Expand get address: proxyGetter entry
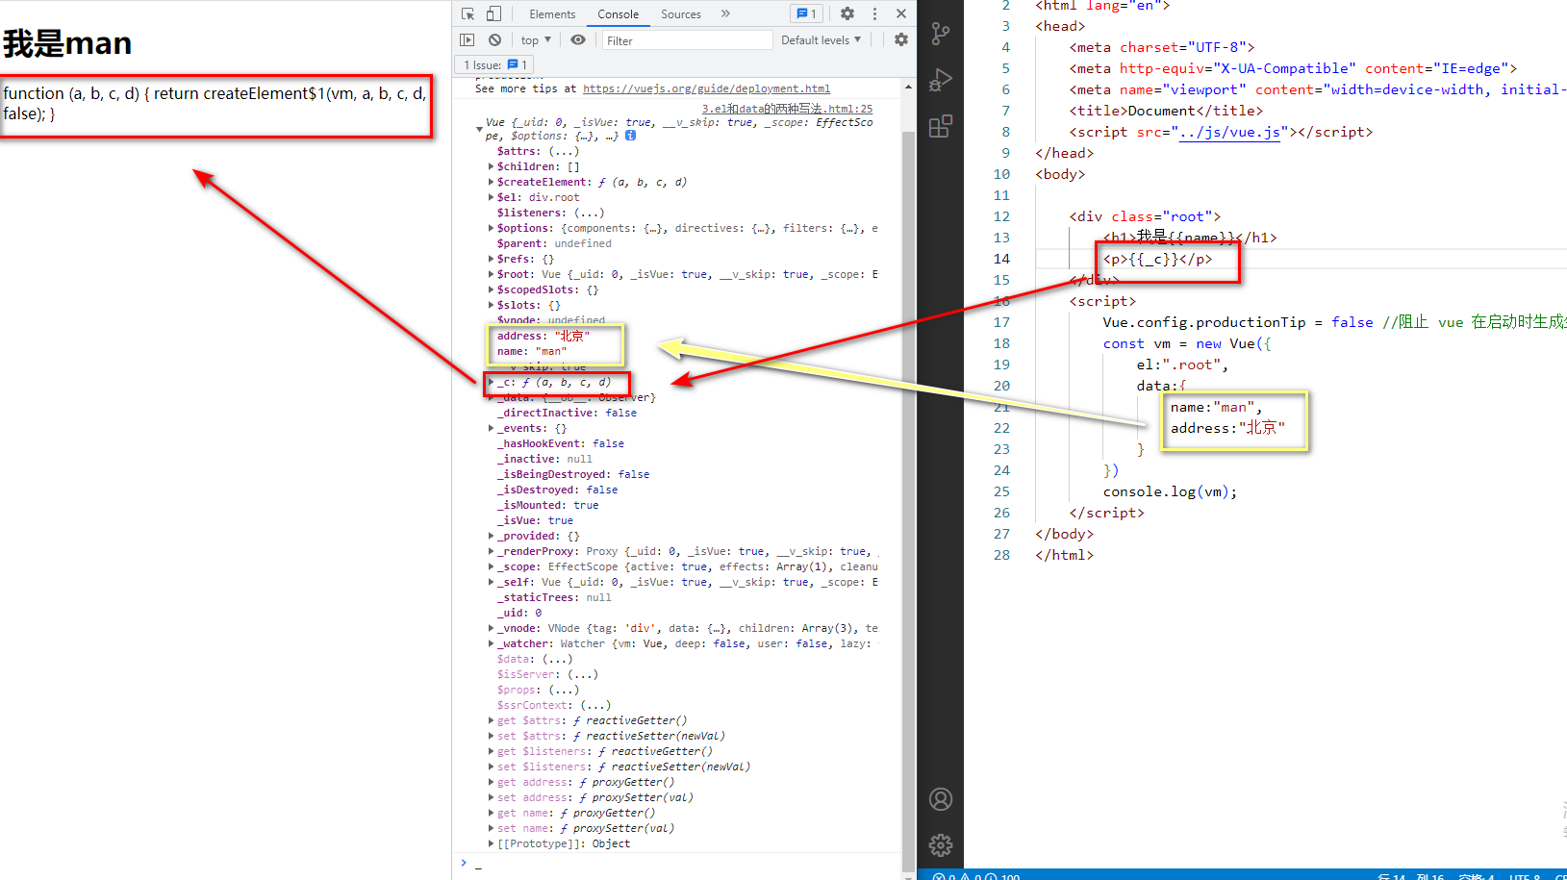1567x880 pixels. click(492, 782)
